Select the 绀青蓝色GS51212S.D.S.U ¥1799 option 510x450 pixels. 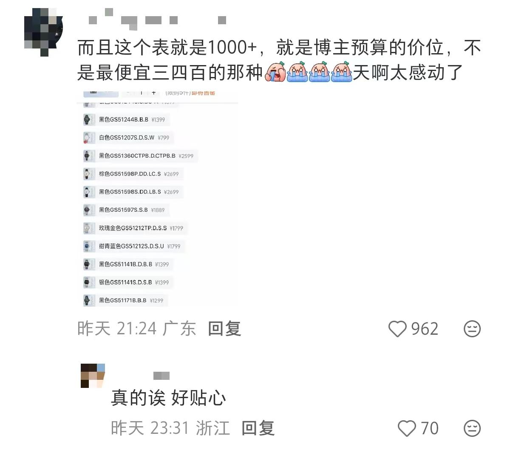(x=134, y=246)
